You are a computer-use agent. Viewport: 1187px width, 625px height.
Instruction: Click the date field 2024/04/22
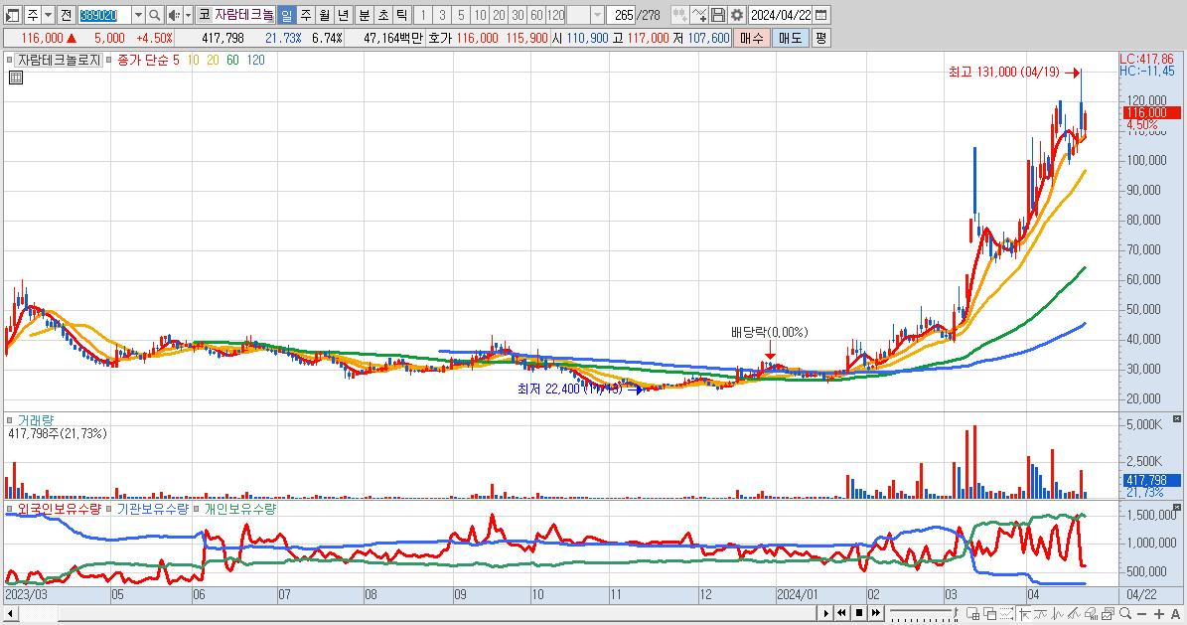point(781,15)
